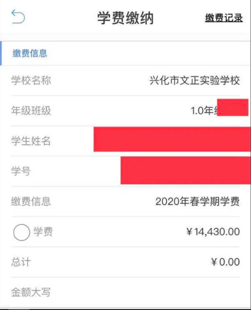Tap the 总计 total label
Screen dimensions: 251x310
pos(21,262)
